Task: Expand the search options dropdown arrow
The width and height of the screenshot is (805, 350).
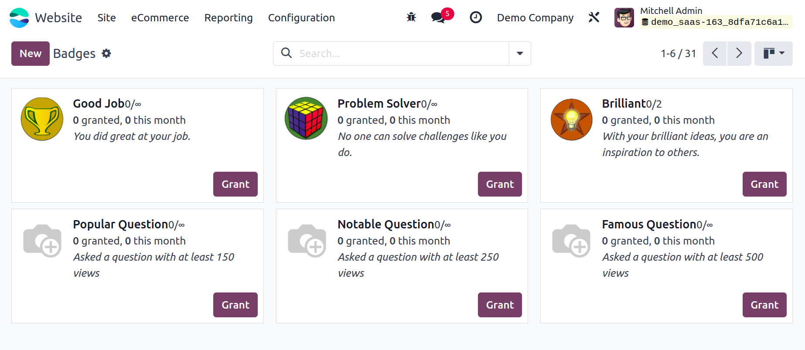Action: pyautogui.click(x=520, y=54)
